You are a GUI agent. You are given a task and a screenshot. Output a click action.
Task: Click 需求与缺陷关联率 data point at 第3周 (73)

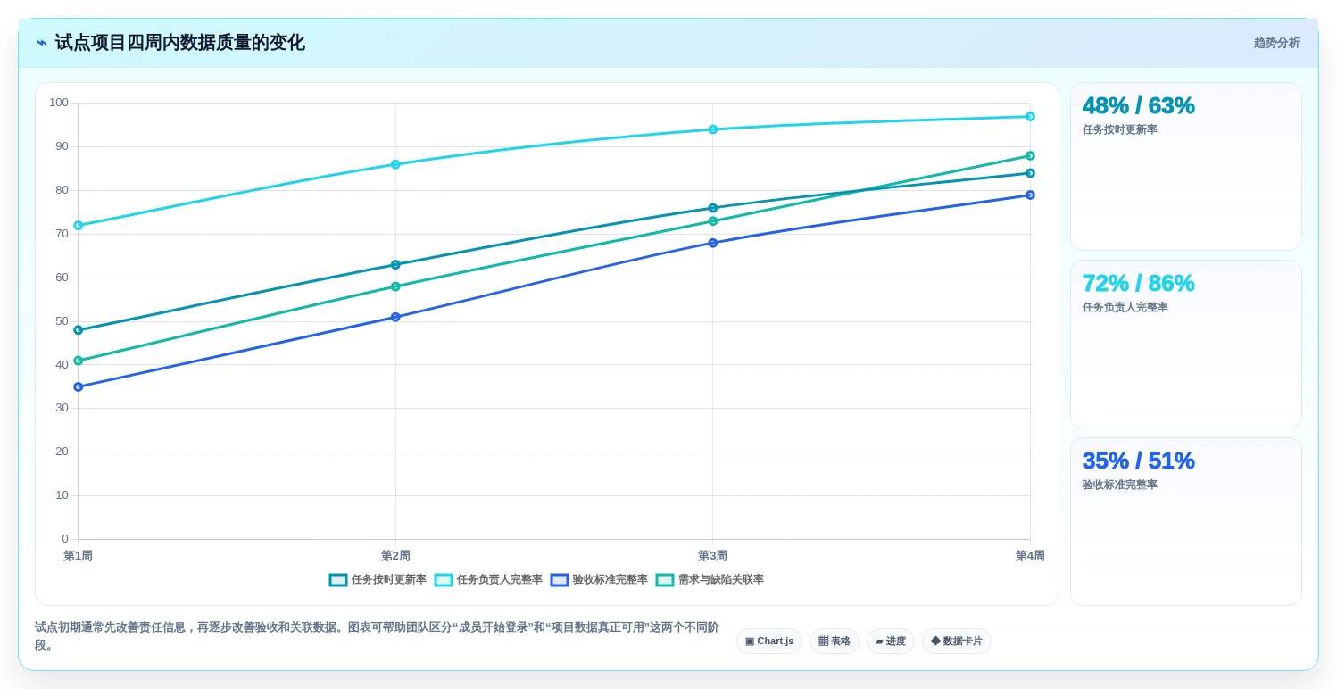coord(713,221)
